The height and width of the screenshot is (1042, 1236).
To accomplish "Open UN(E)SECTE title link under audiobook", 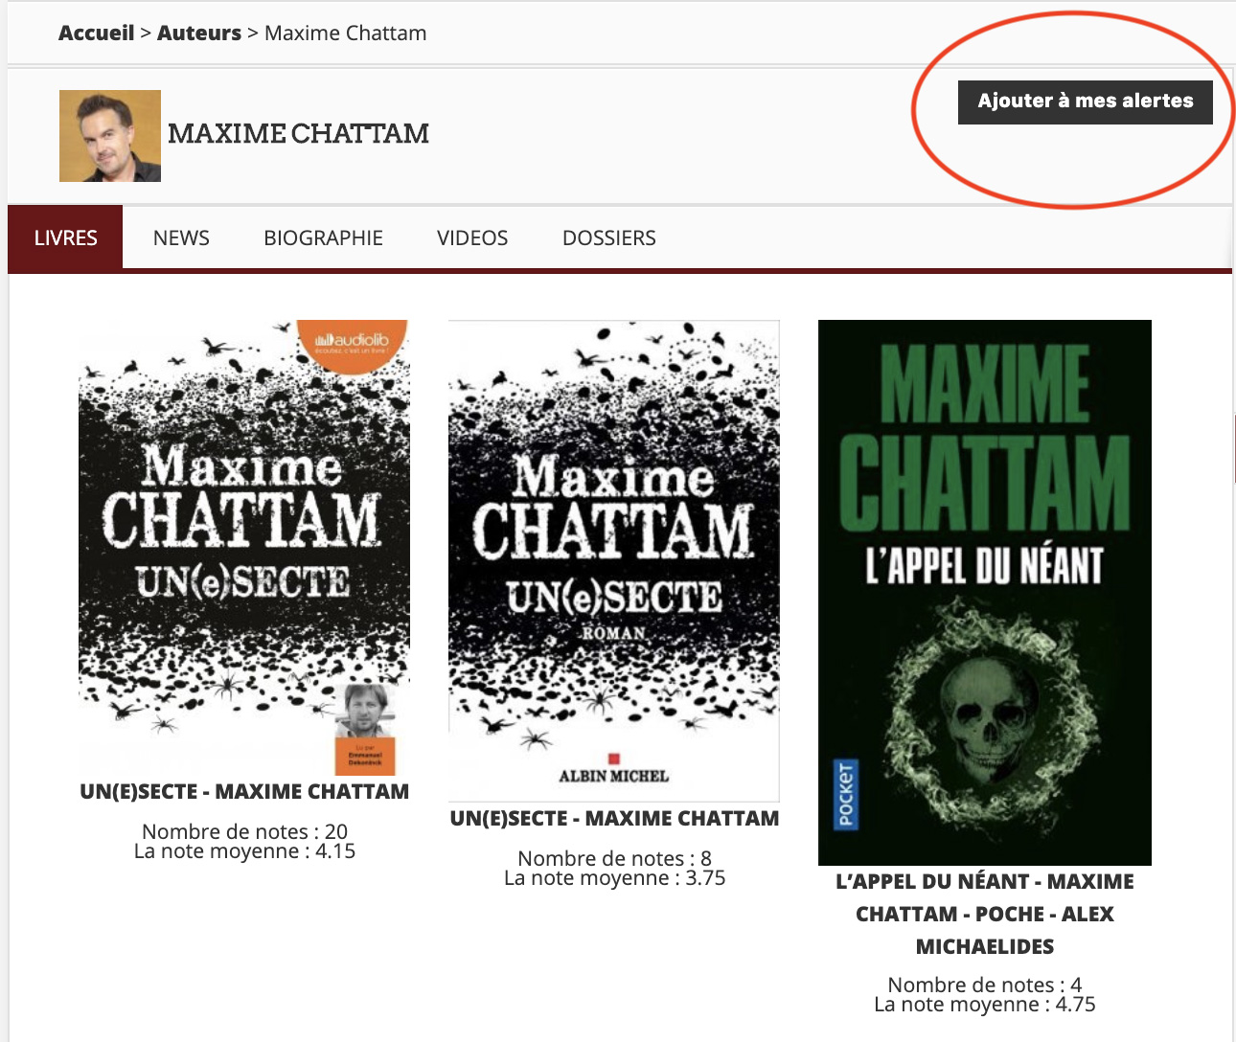I will coord(244,792).
